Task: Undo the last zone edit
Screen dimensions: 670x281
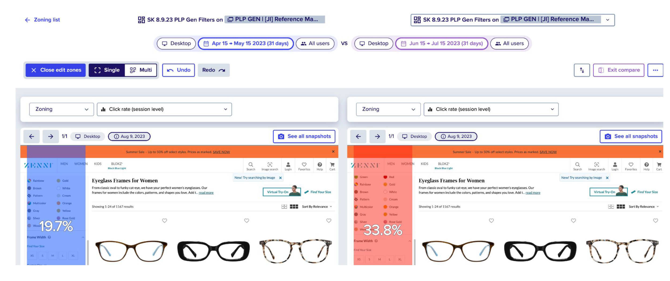Action: pyautogui.click(x=178, y=70)
